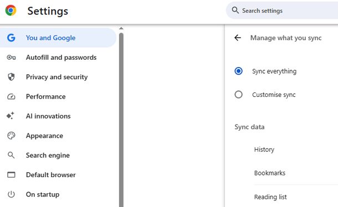Viewport: 338px width, 207px height.
Task: Click the window icon for Default browser
Action: click(x=11, y=175)
